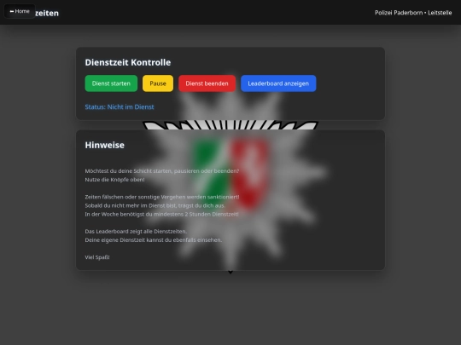Select line 'Das Leaderboard zeigt alle Dienstzeiten.'
461x345 pixels.
point(136,231)
